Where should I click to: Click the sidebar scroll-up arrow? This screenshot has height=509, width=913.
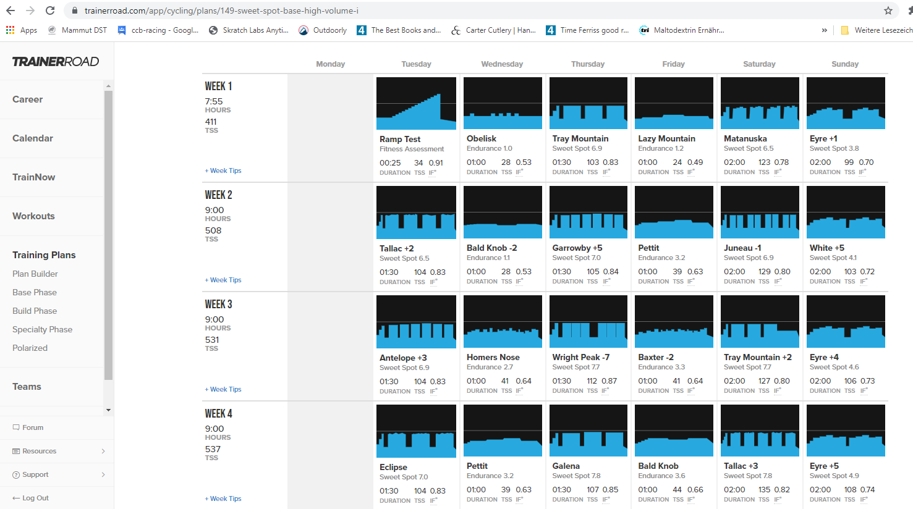click(x=108, y=86)
